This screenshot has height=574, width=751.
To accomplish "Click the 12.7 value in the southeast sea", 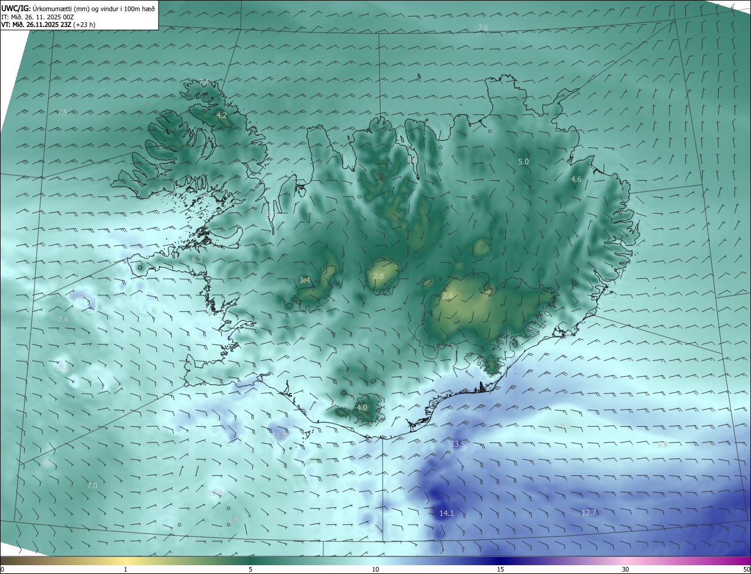I will 589,512.
